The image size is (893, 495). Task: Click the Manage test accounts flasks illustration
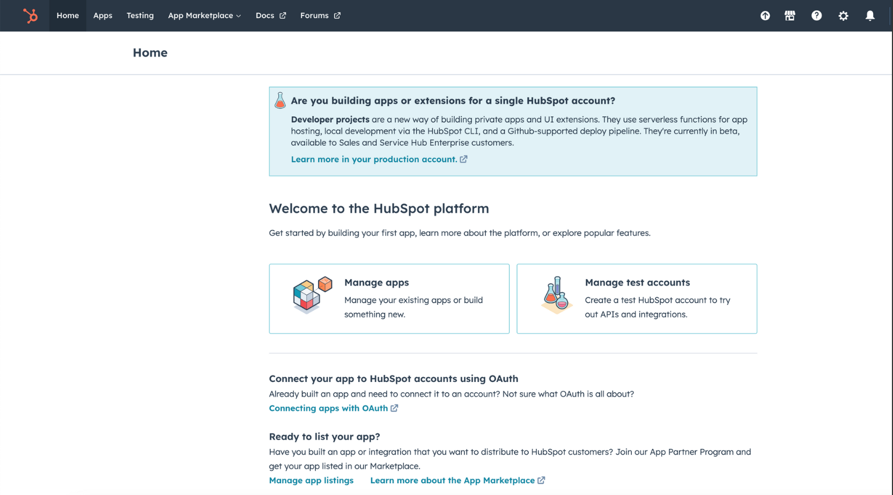click(556, 295)
